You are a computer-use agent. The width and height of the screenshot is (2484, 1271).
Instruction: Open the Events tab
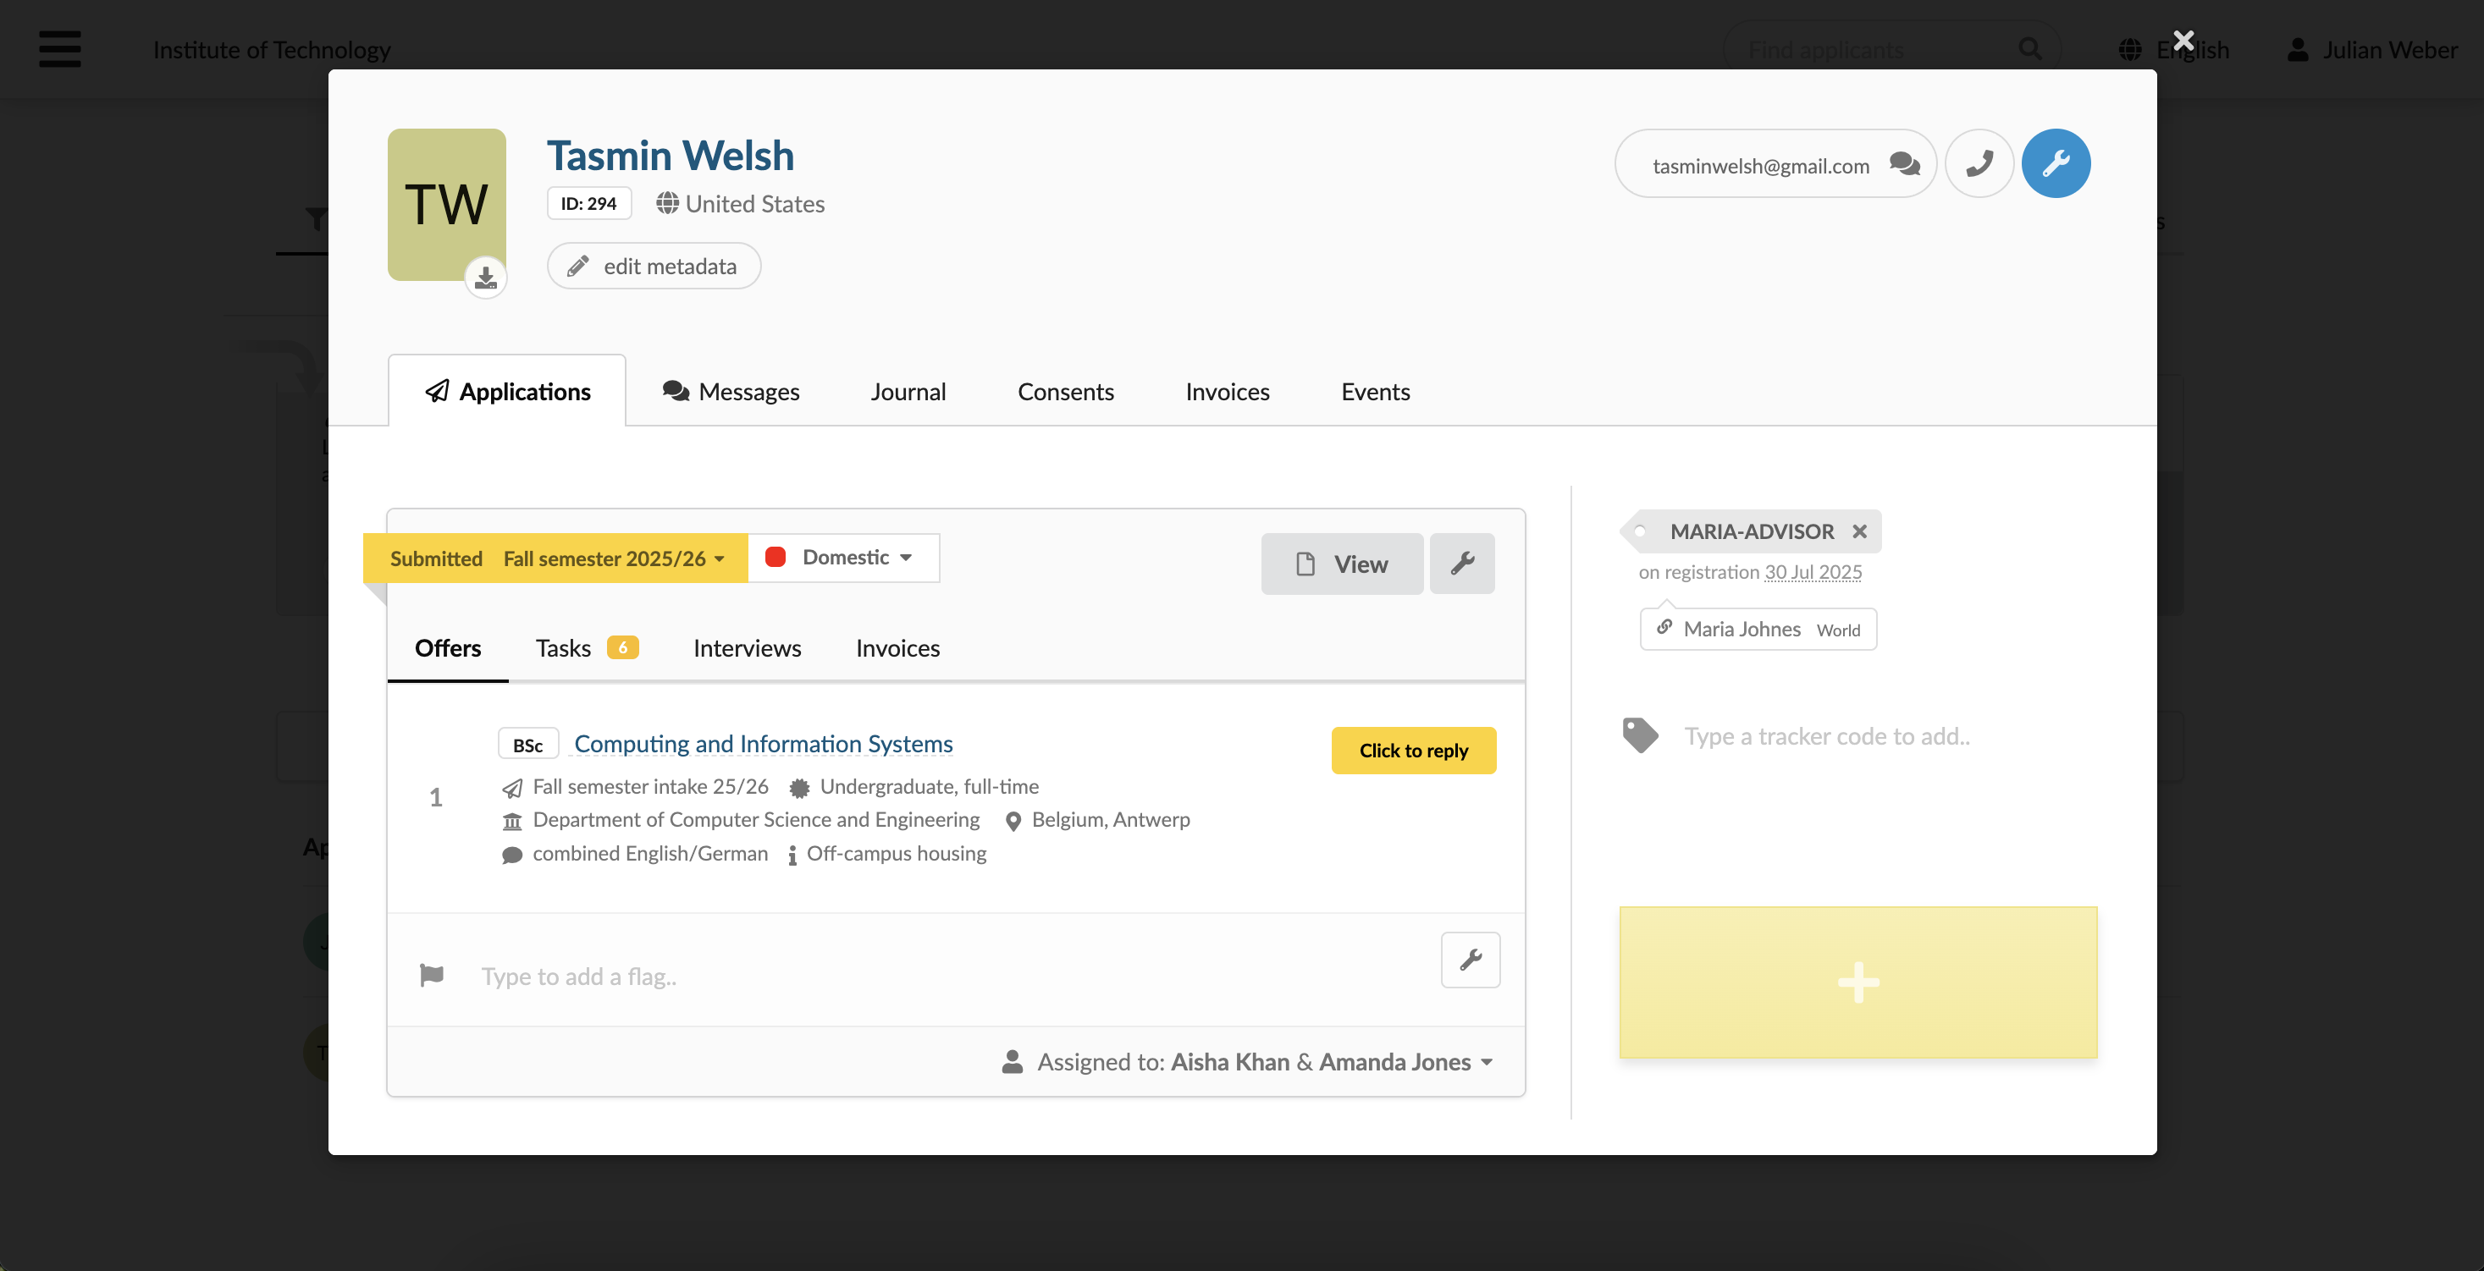tap(1375, 391)
